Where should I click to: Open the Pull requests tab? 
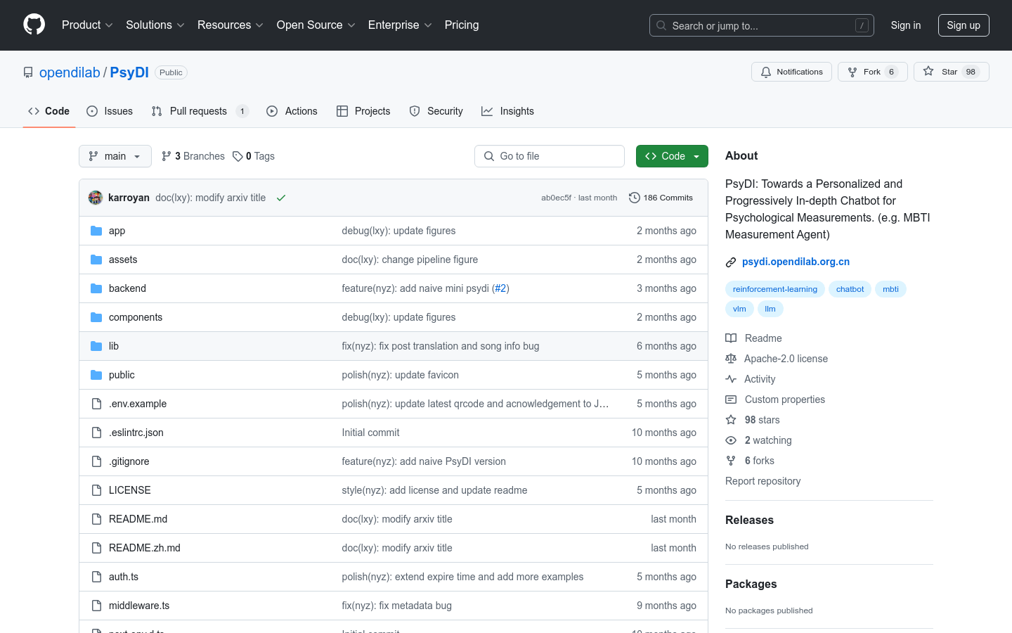point(199,111)
